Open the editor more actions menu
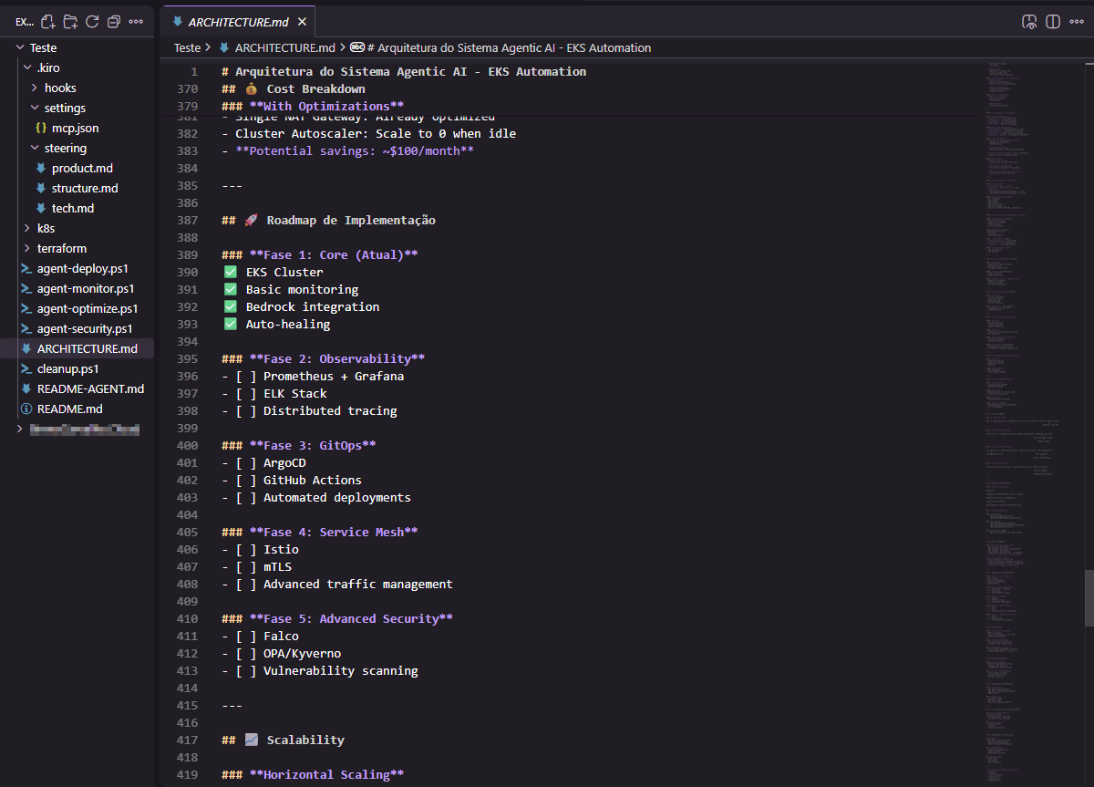This screenshot has height=787, width=1094. coord(1077,21)
